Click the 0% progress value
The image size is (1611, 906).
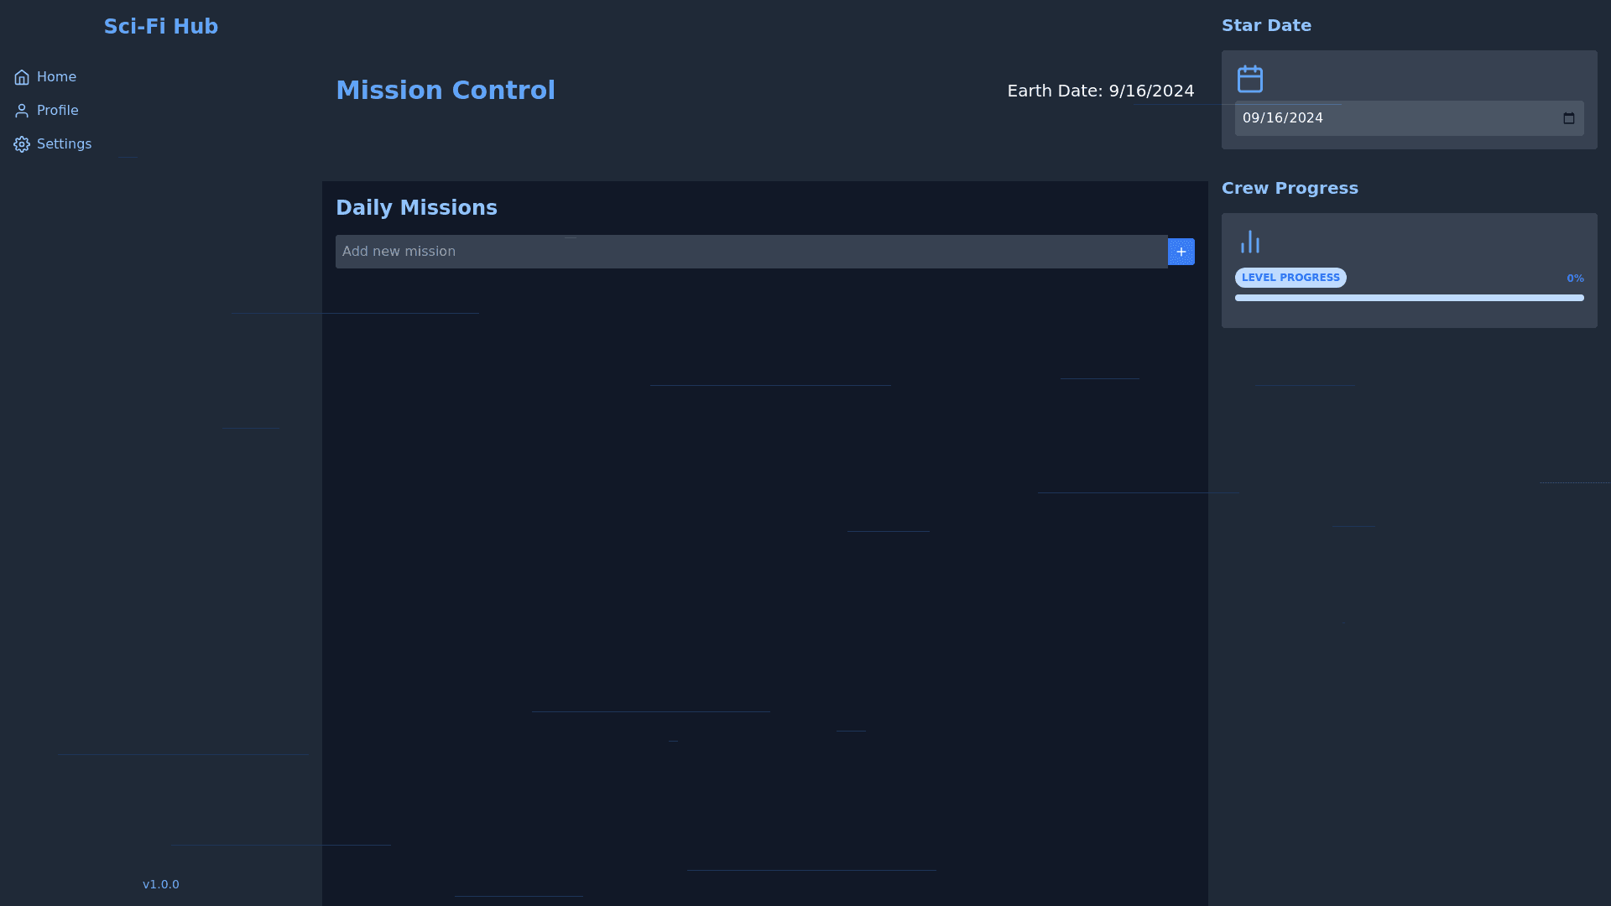1575,279
